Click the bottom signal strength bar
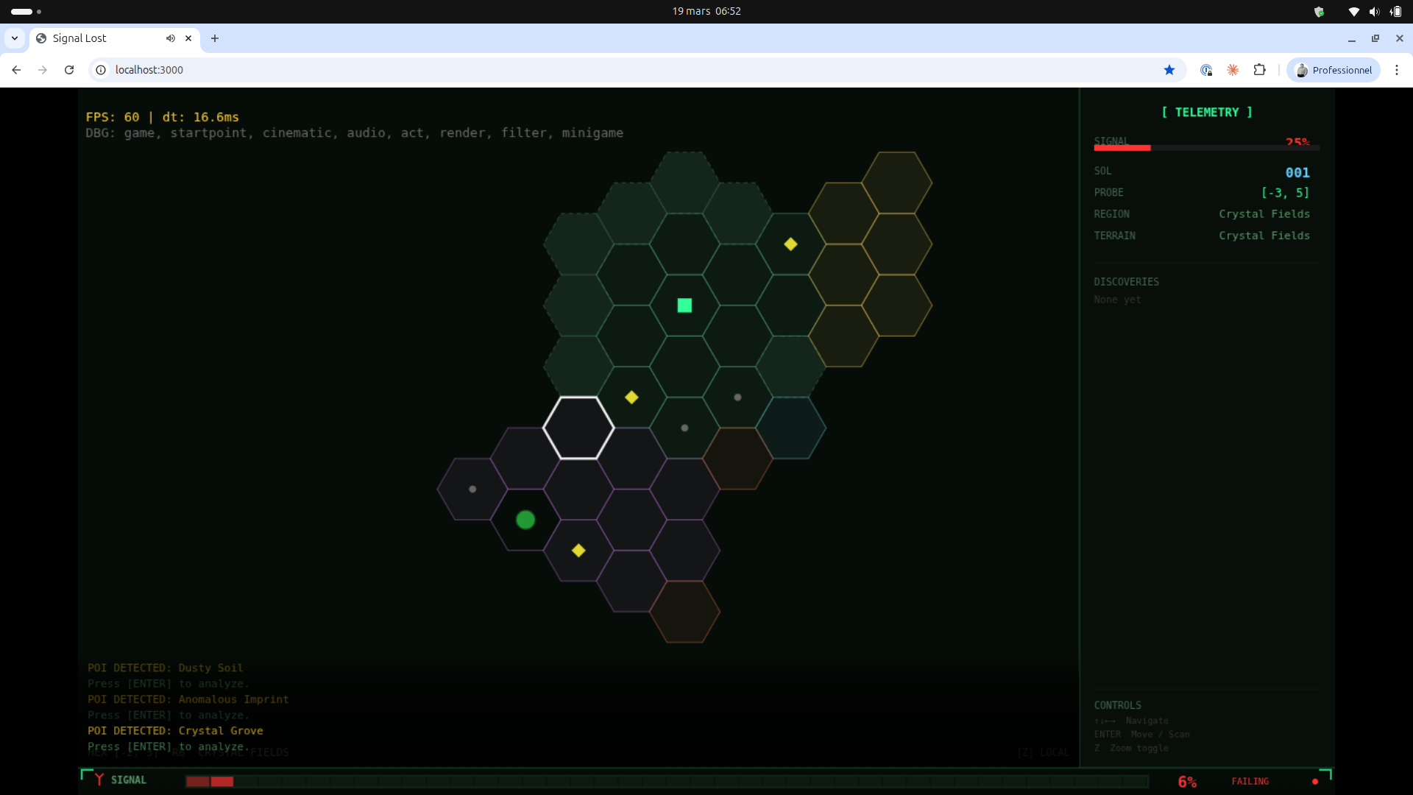The width and height of the screenshot is (1413, 795). point(666,781)
